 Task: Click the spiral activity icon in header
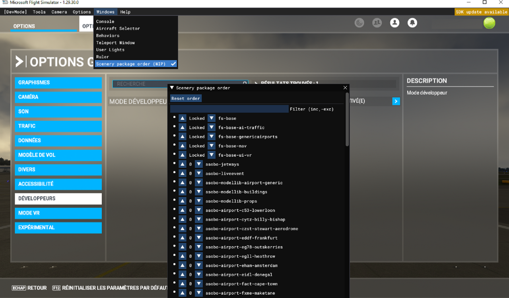359,23
